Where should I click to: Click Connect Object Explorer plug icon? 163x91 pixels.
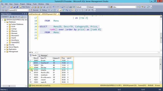point(11,17)
